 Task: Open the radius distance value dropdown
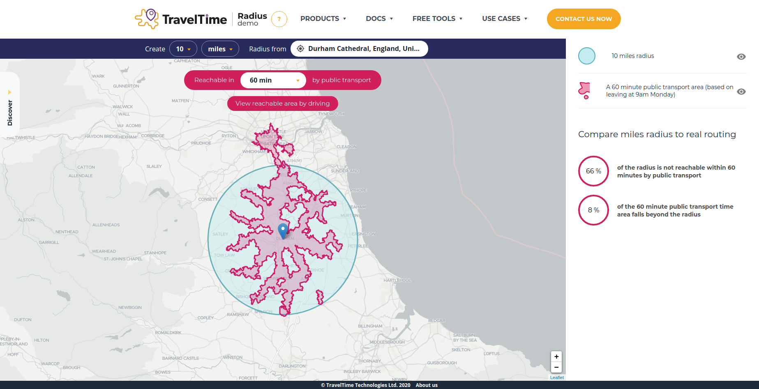pos(183,48)
